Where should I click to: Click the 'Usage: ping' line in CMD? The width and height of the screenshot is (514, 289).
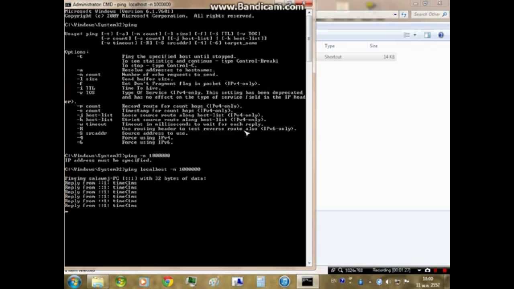pyautogui.click(x=163, y=34)
